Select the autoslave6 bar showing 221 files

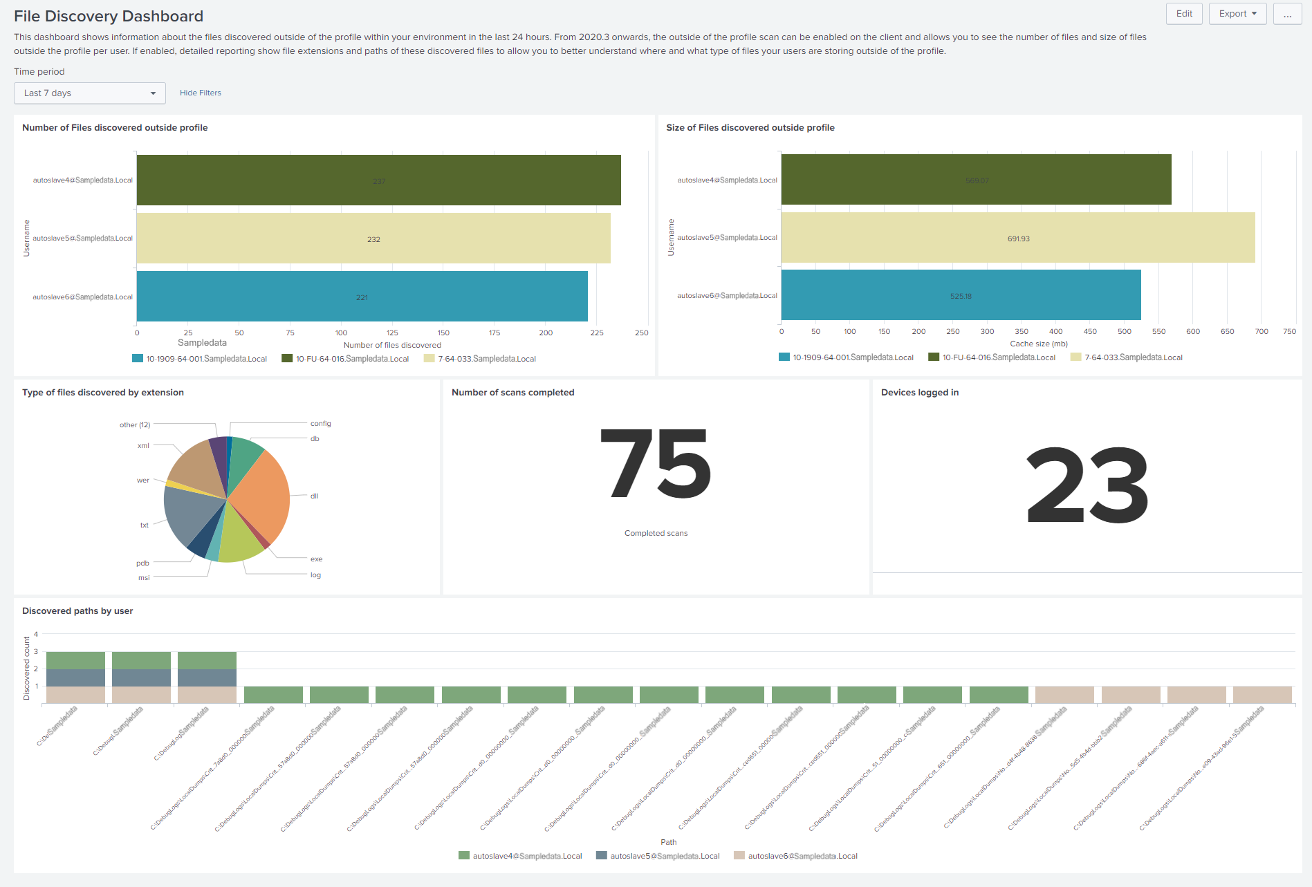coord(362,297)
